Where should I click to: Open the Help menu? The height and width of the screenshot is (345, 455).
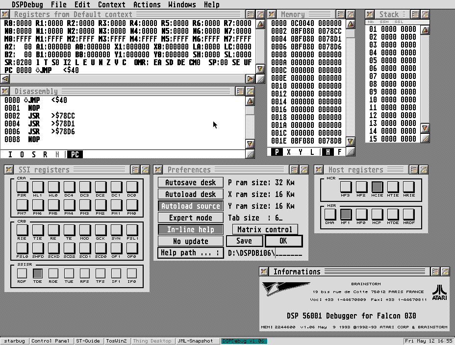click(x=211, y=4)
